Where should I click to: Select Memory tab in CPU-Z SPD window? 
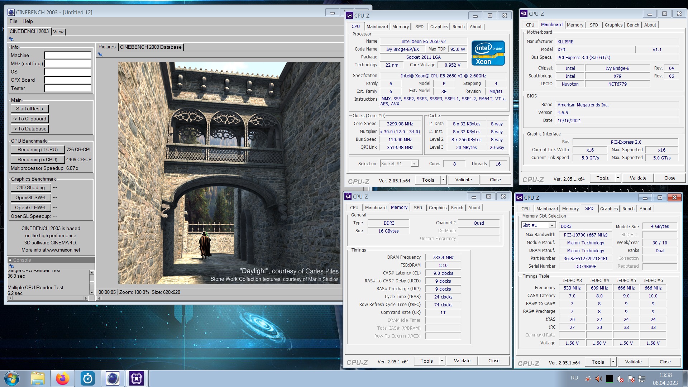point(570,209)
